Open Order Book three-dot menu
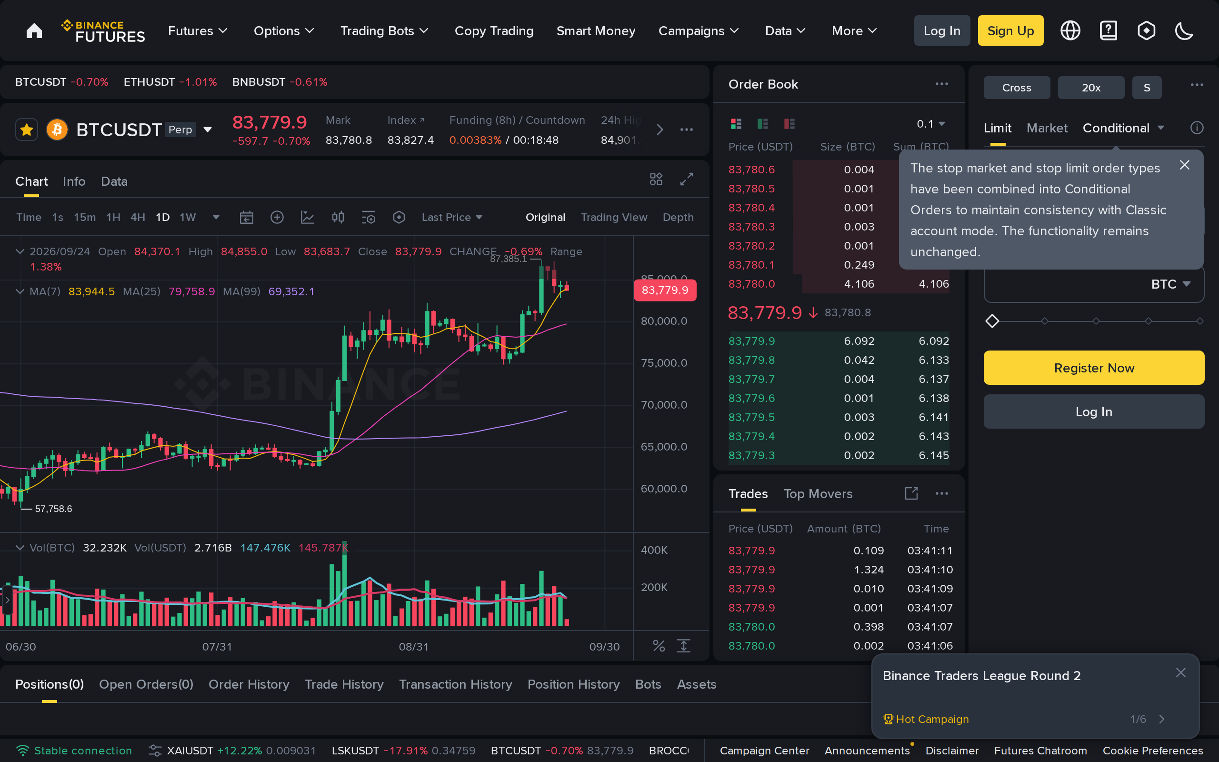 pyautogui.click(x=941, y=84)
